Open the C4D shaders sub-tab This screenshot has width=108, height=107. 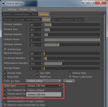[x=33, y=20]
